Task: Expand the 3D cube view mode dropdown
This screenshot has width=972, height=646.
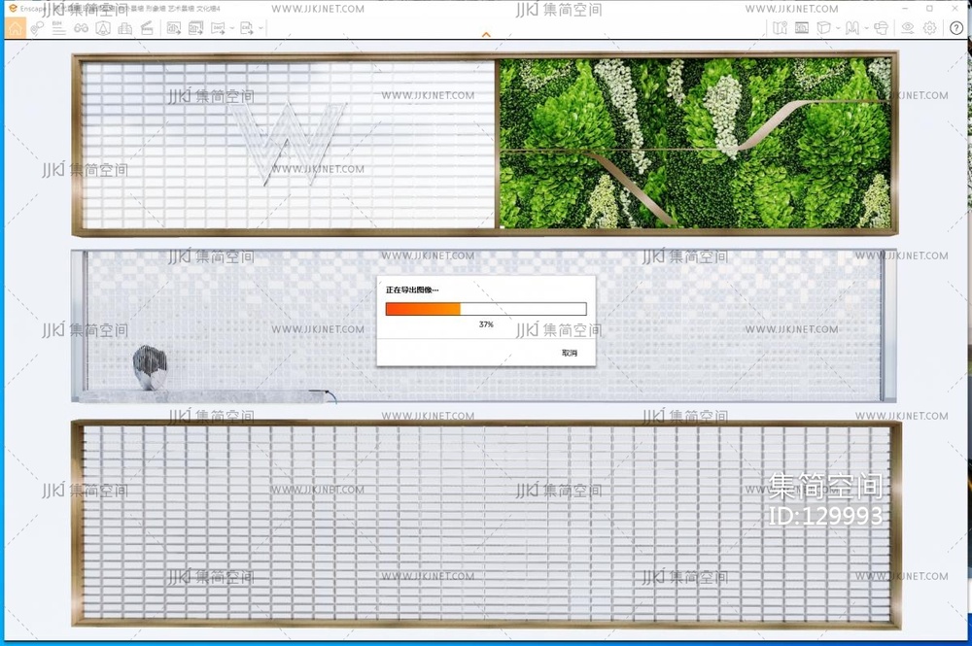Action: click(x=838, y=29)
